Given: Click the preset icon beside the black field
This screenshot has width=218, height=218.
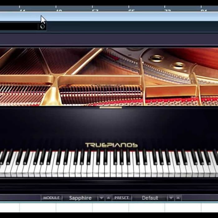Looking at the screenshot, I should [42, 27].
